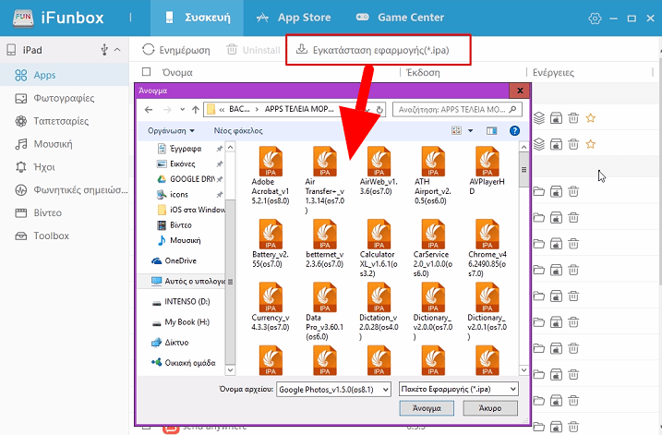662x435 pixels.
Task: Click the Άνοιγμα button
Action: point(427,408)
